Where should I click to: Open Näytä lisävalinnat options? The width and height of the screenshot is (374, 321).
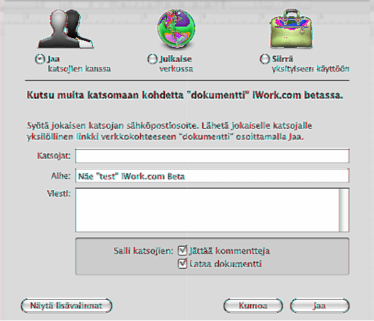[x=66, y=305]
